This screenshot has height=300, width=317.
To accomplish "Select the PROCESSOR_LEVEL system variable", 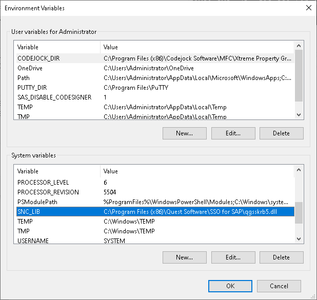I will (155, 183).
